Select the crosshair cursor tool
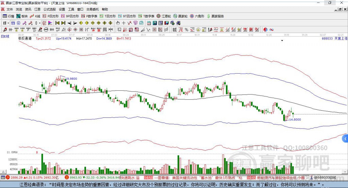Viewport: 348px width, 188px height. coord(124,23)
